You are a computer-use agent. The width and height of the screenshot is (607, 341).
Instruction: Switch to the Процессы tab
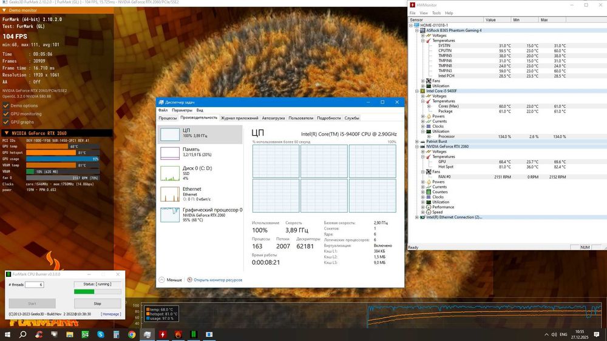(168, 118)
